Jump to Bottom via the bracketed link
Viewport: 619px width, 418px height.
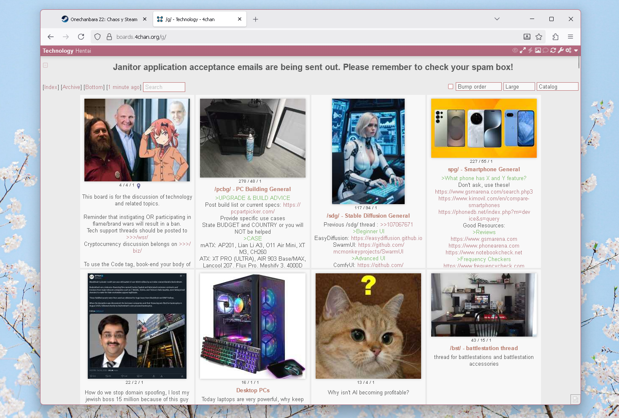tap(94, 87)
